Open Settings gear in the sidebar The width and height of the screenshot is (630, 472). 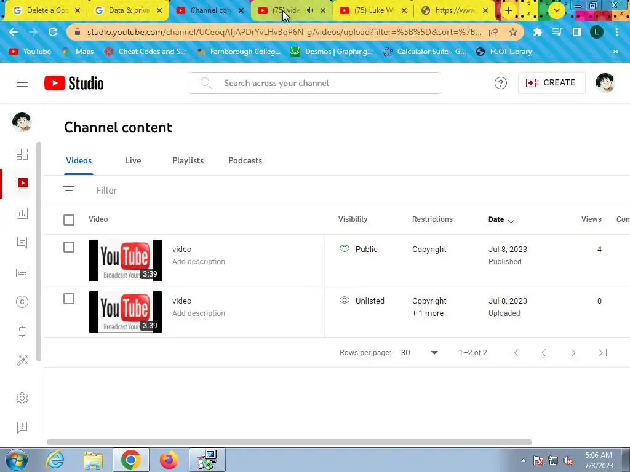click(22, 398)
